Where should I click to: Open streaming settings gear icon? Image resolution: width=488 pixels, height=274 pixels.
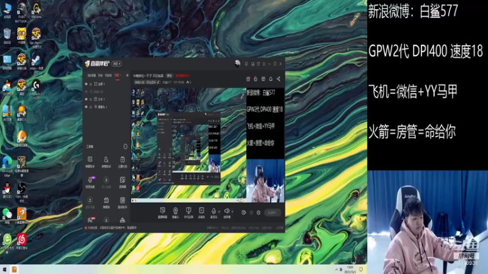tap(258, 213)
